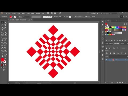Select the Hand tool

(2, 56)
